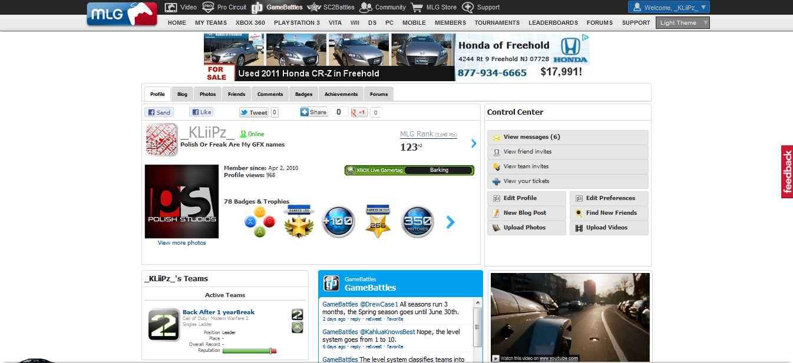Viewport: 793px width, 363px height.
Task: Open Back After 1 yearBreak team link
Action: click(219, 312)
